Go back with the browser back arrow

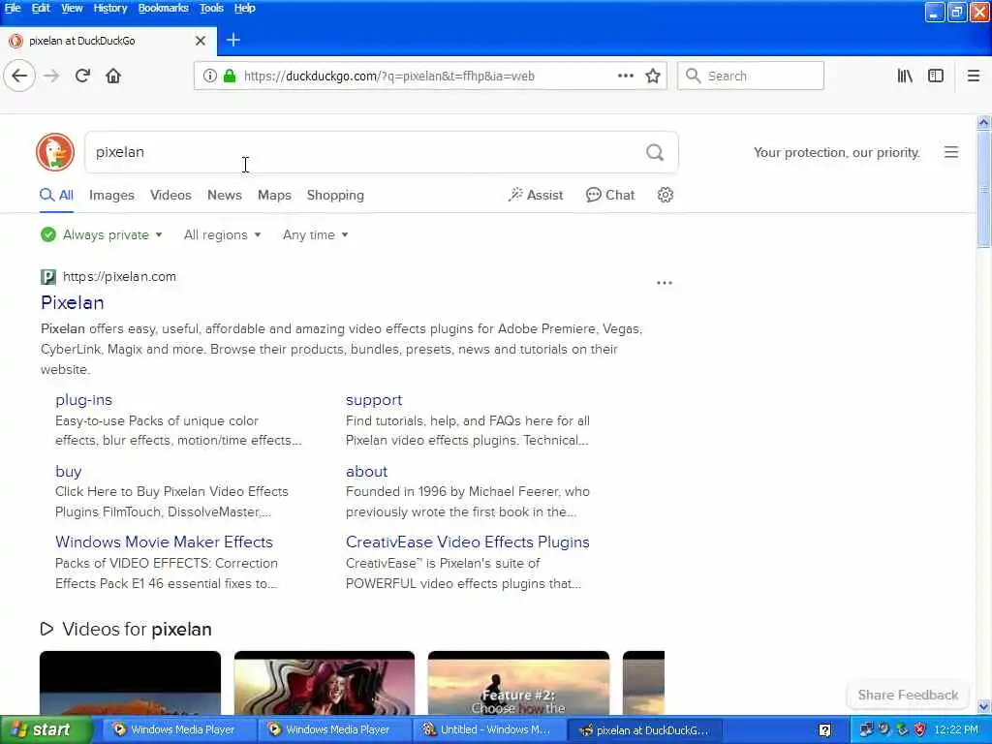pos(19,76)
